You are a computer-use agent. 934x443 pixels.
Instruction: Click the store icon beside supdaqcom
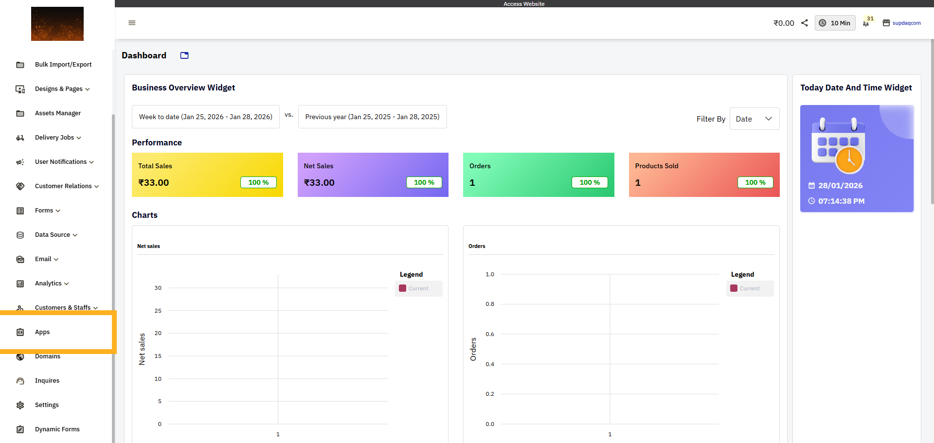886,23
